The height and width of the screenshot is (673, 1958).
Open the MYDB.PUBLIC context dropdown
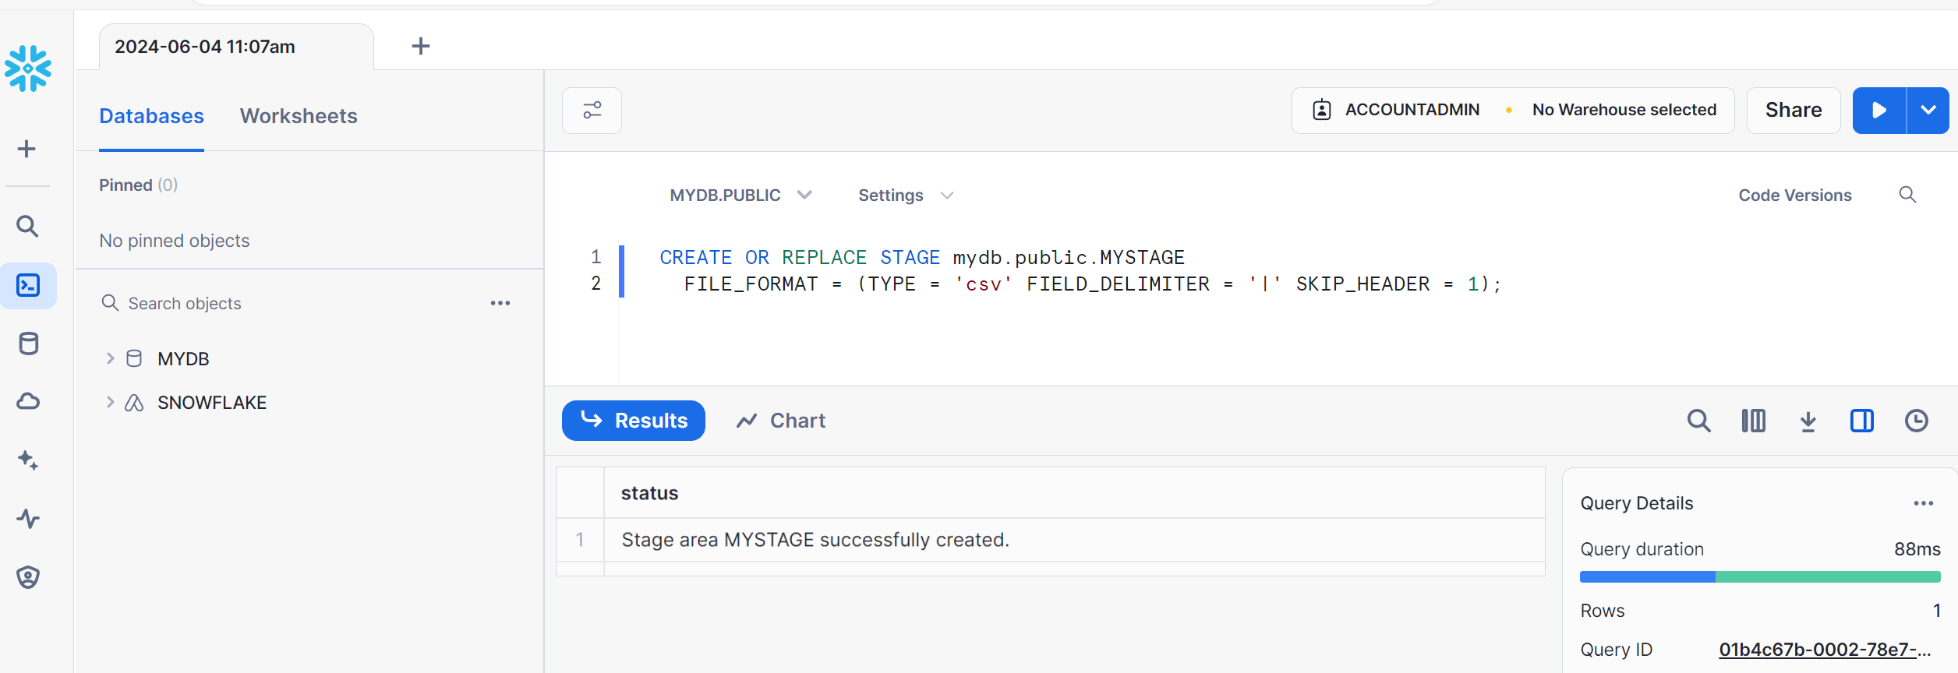coord(740,196)
